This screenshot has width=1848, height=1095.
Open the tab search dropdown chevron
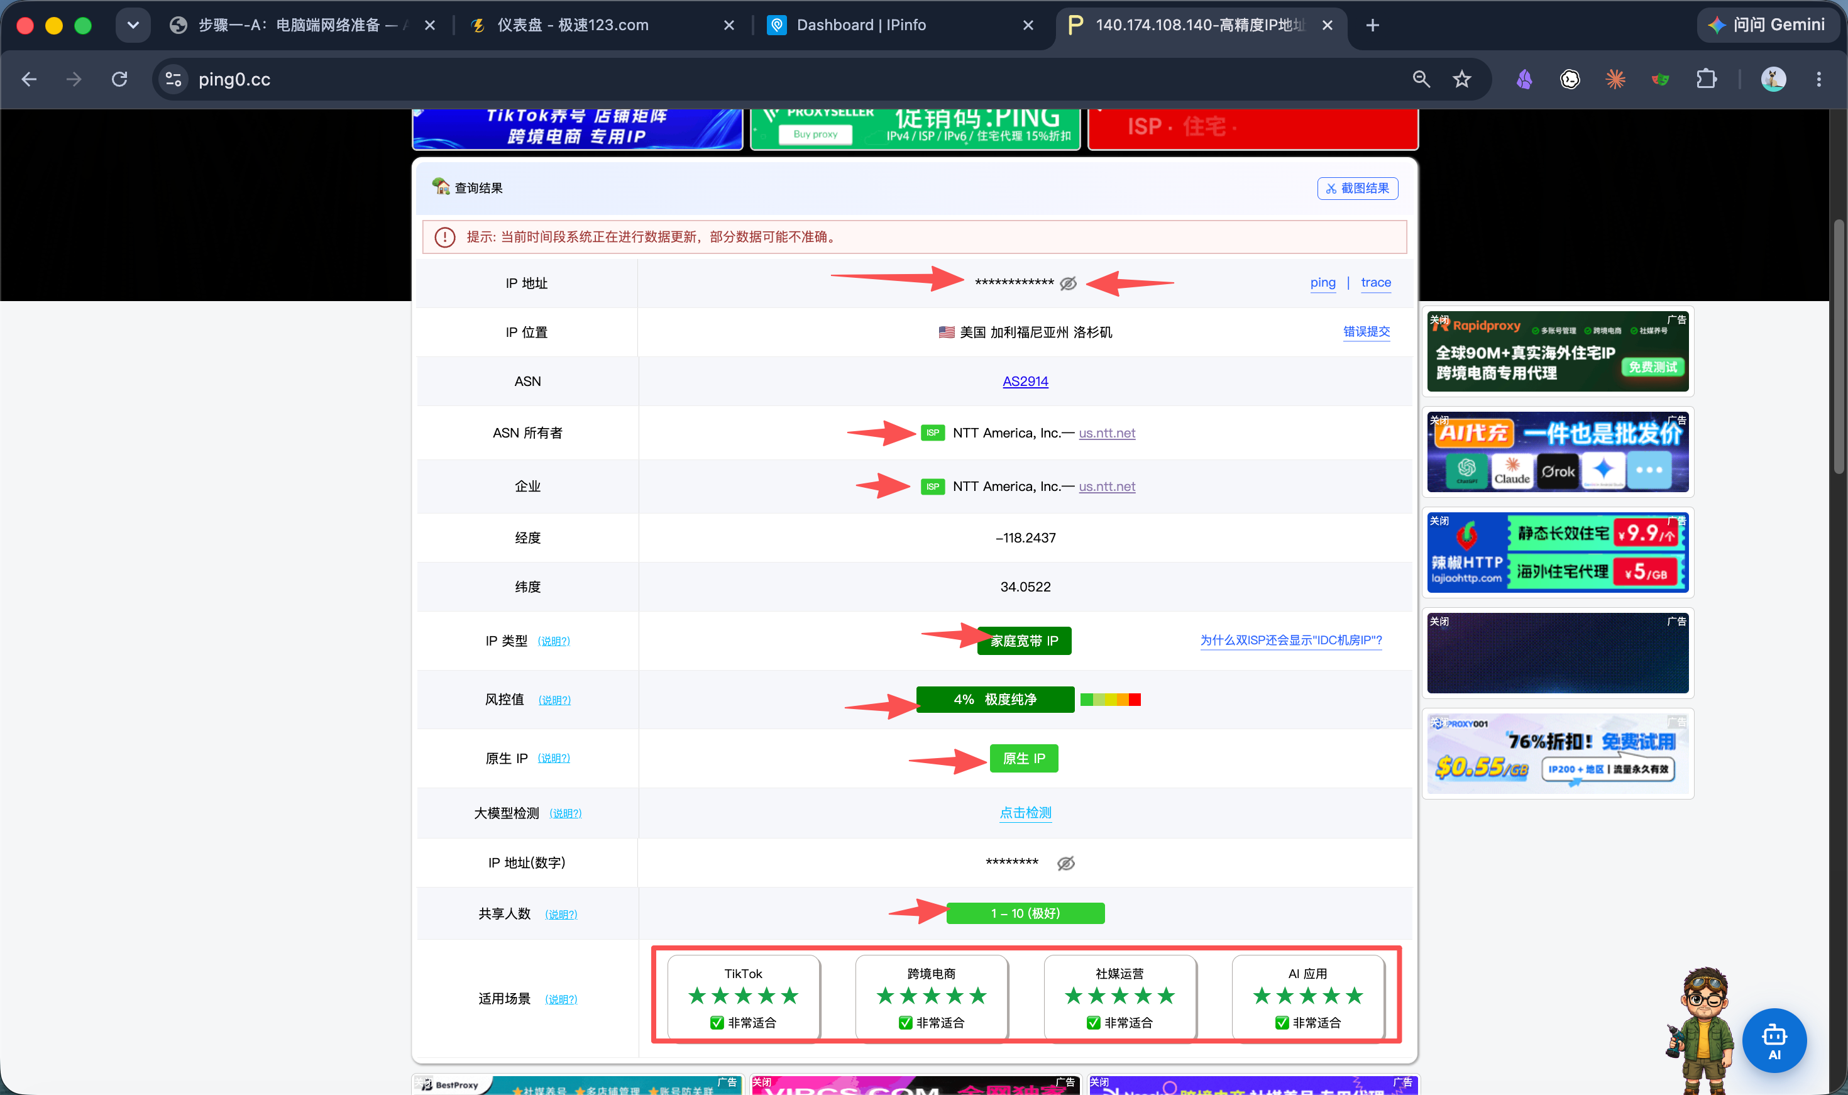point(133,25)
